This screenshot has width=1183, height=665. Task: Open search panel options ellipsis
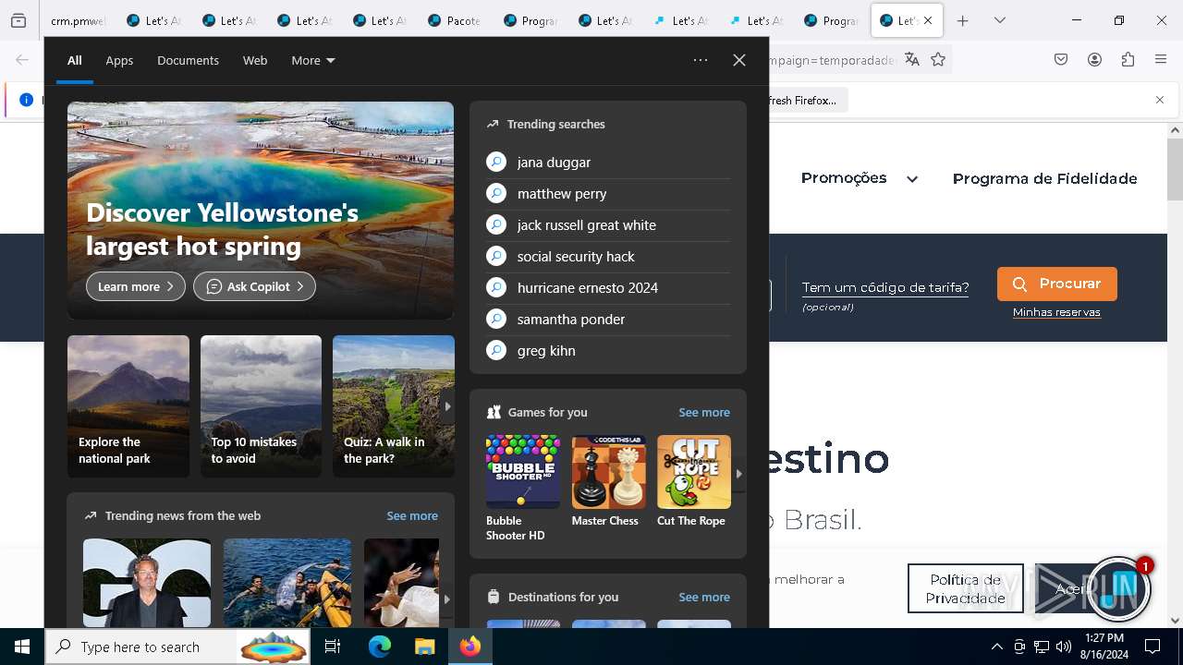[701, 60]
